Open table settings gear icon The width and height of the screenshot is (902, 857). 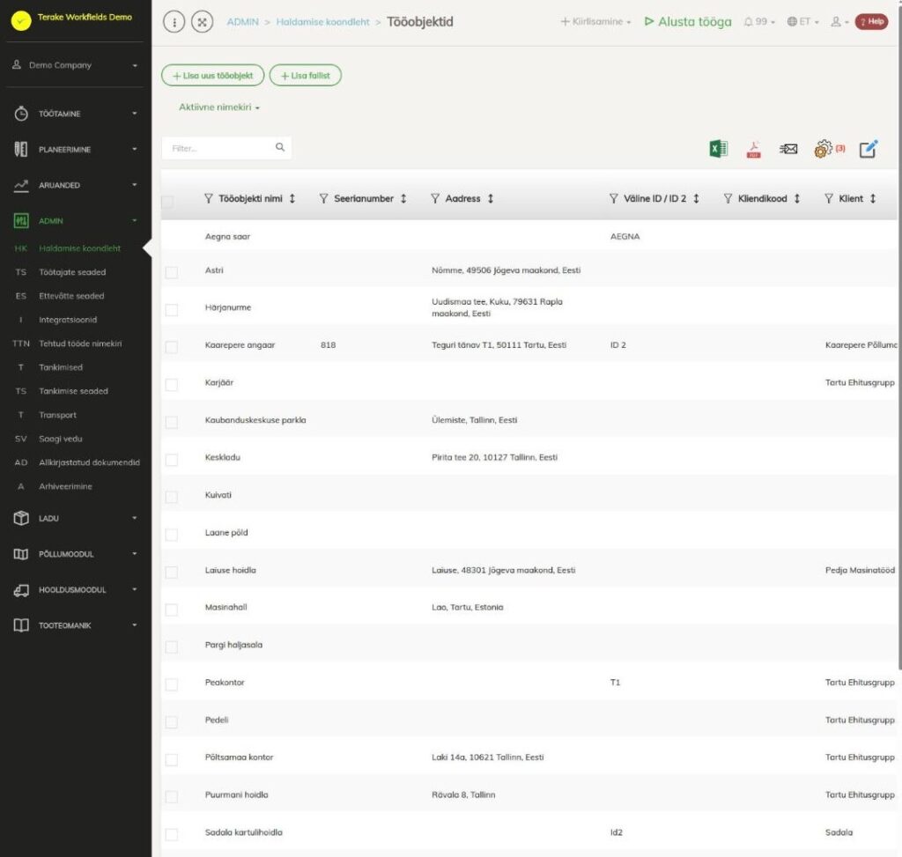pos(824,149)
